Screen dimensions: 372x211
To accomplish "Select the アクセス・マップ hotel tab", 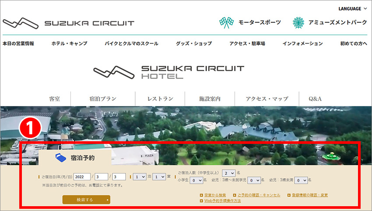I will (267, 99).
